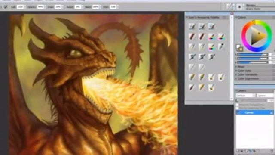Image resolution: width=275 pixels, height=155 pixels.
Task: Click the Size input field
Action: point(20,7)
